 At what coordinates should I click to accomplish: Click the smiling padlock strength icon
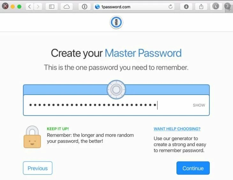coord(32,137)
